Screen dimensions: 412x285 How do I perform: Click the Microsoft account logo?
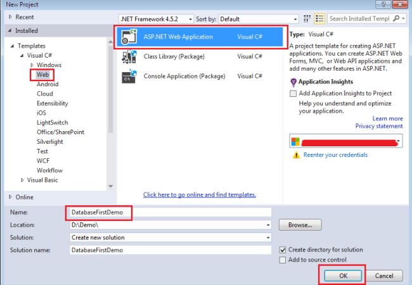coord(295,141)
